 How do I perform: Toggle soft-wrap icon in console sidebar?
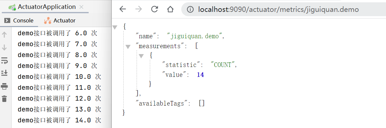click(4, 60)
